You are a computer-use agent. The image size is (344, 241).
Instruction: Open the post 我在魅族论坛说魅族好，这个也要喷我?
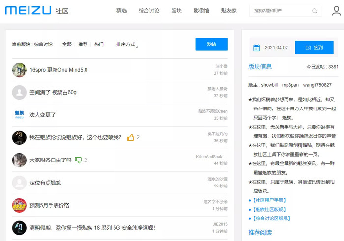(76, 137)
